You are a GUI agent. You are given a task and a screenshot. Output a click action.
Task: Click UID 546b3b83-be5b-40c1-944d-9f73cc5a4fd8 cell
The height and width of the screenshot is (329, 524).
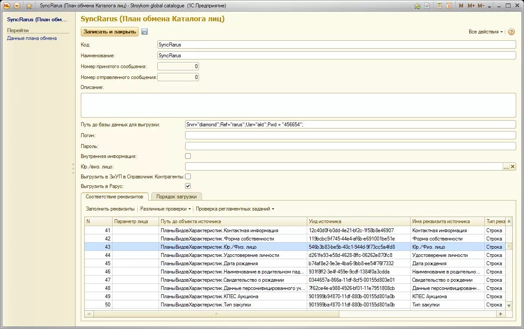click(x=359, y=247)
